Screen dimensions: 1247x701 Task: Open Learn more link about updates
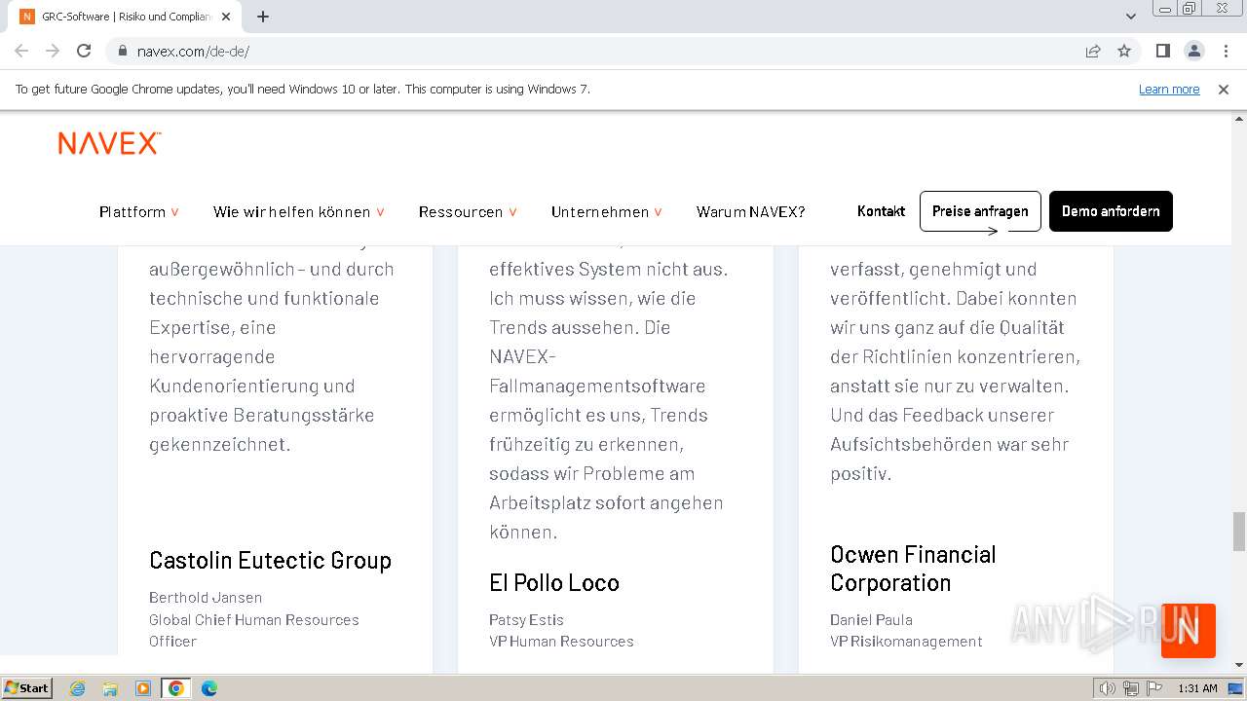[x=1169, y=89]
